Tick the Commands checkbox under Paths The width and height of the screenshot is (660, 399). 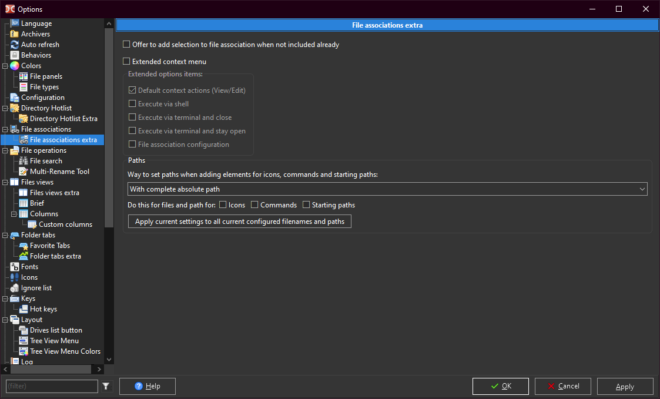pyautogui.click(x=254, y=205)
